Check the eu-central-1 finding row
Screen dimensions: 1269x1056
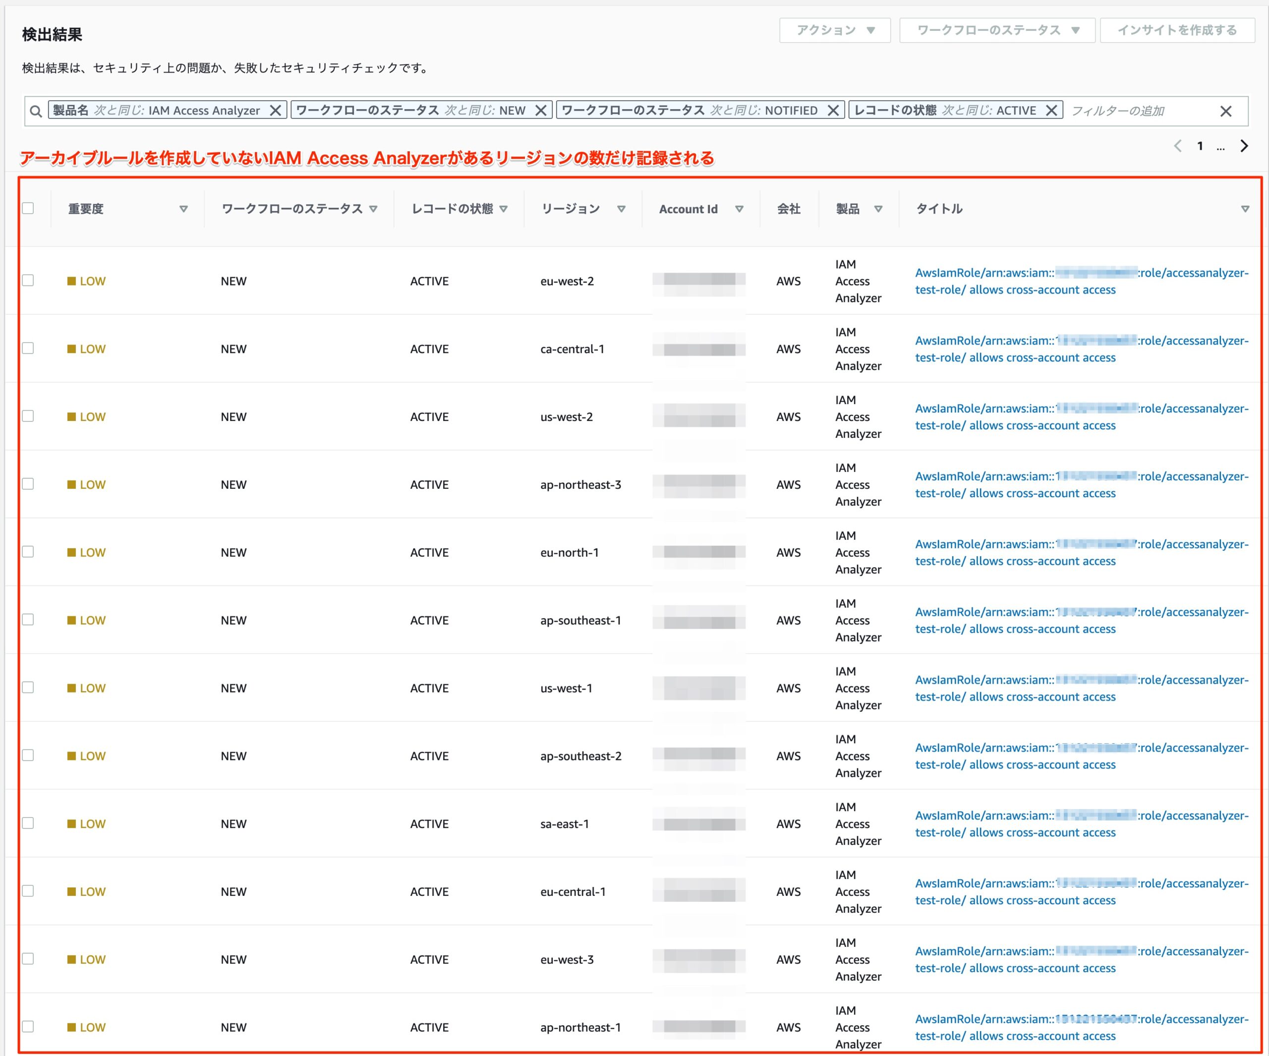(x=28, y=891)
